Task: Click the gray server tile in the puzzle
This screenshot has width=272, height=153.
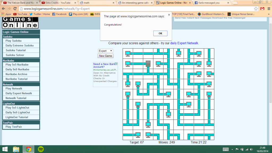Action: [148, 64]
